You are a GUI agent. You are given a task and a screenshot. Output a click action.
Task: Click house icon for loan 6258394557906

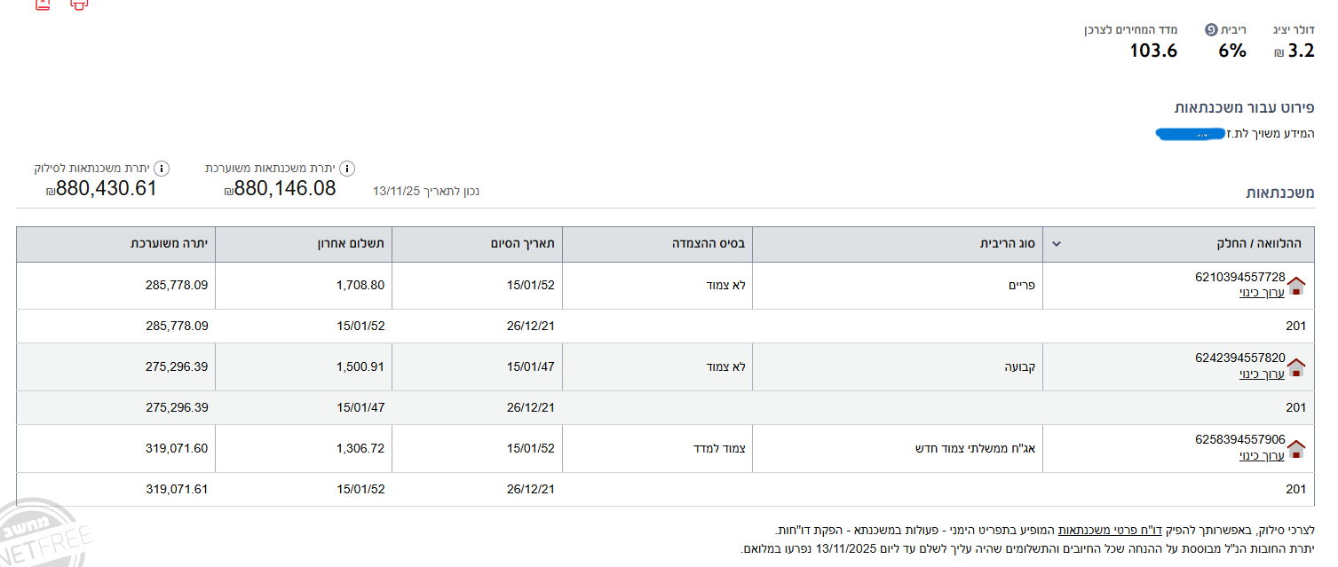point(1296,448)
